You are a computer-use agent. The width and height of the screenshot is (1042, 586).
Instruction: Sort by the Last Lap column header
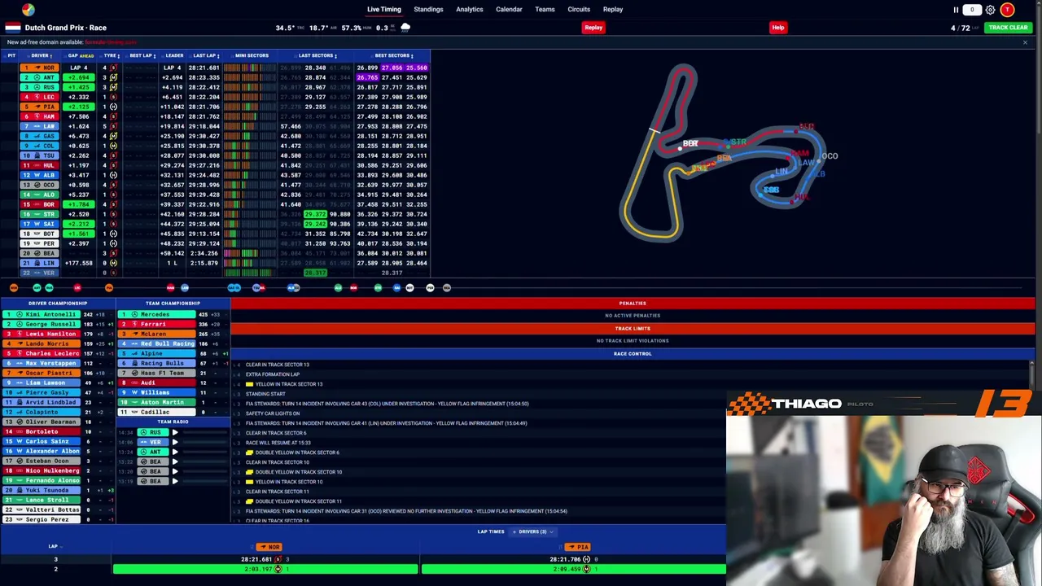206,55
